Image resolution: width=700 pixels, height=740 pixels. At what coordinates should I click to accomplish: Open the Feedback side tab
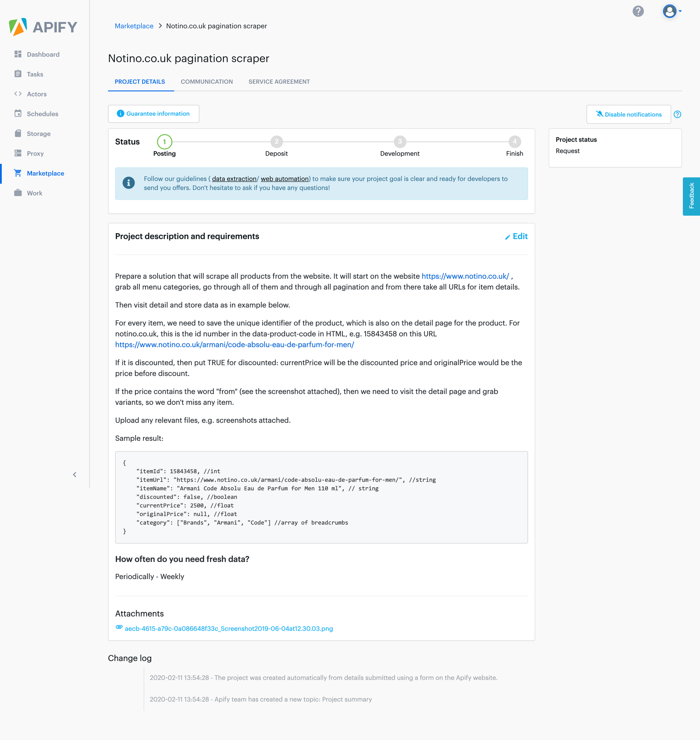pos(691,196)
